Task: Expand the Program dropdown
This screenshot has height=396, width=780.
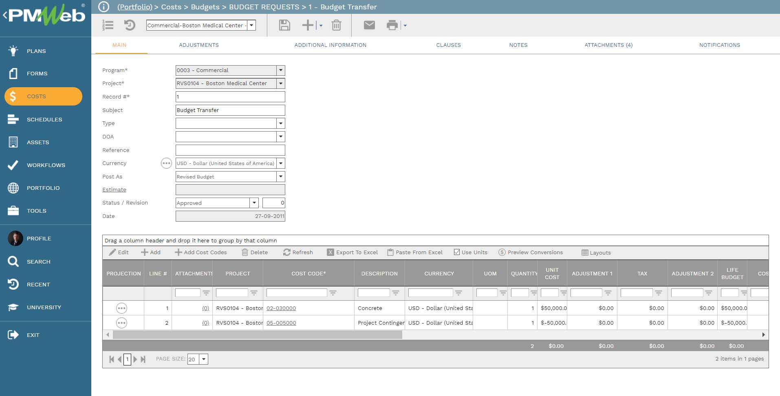Action: [280, 70]
